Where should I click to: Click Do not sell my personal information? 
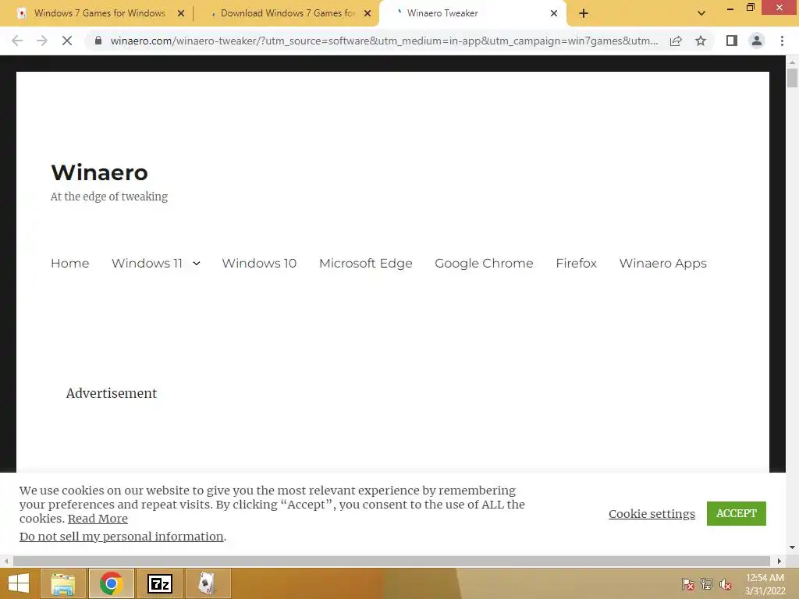(121, 537)
